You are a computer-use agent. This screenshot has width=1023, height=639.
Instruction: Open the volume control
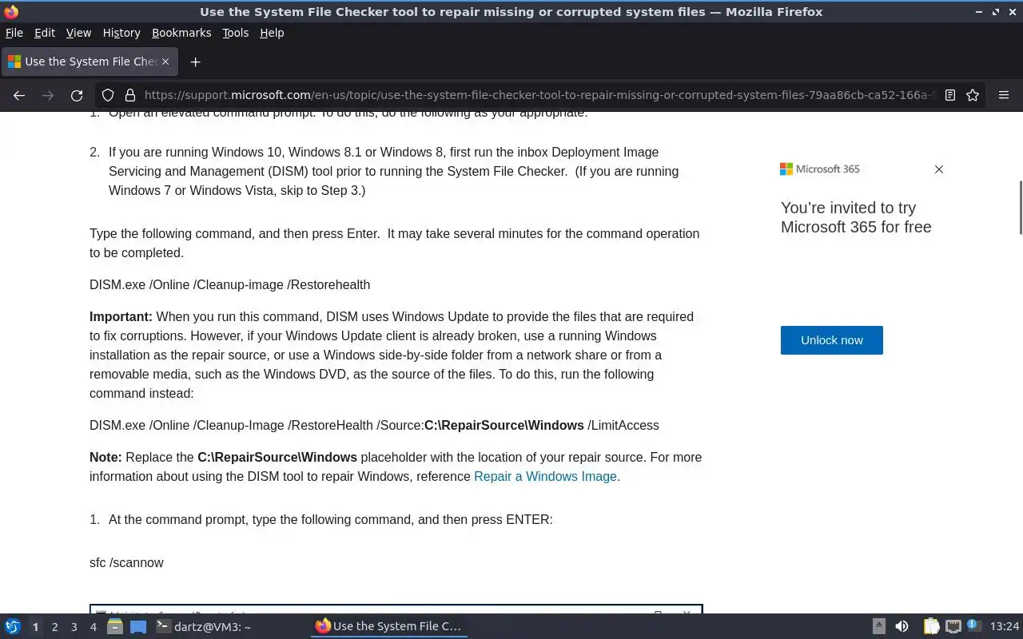point(902,627)
